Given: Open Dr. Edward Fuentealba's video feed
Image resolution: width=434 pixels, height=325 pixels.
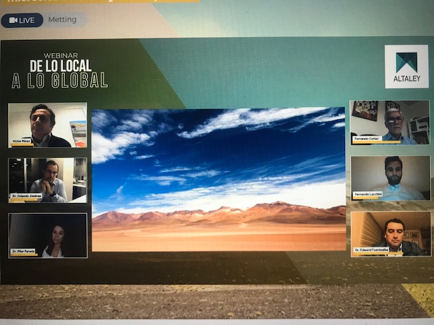Looking at the screenshot, I should click(391, 233).
